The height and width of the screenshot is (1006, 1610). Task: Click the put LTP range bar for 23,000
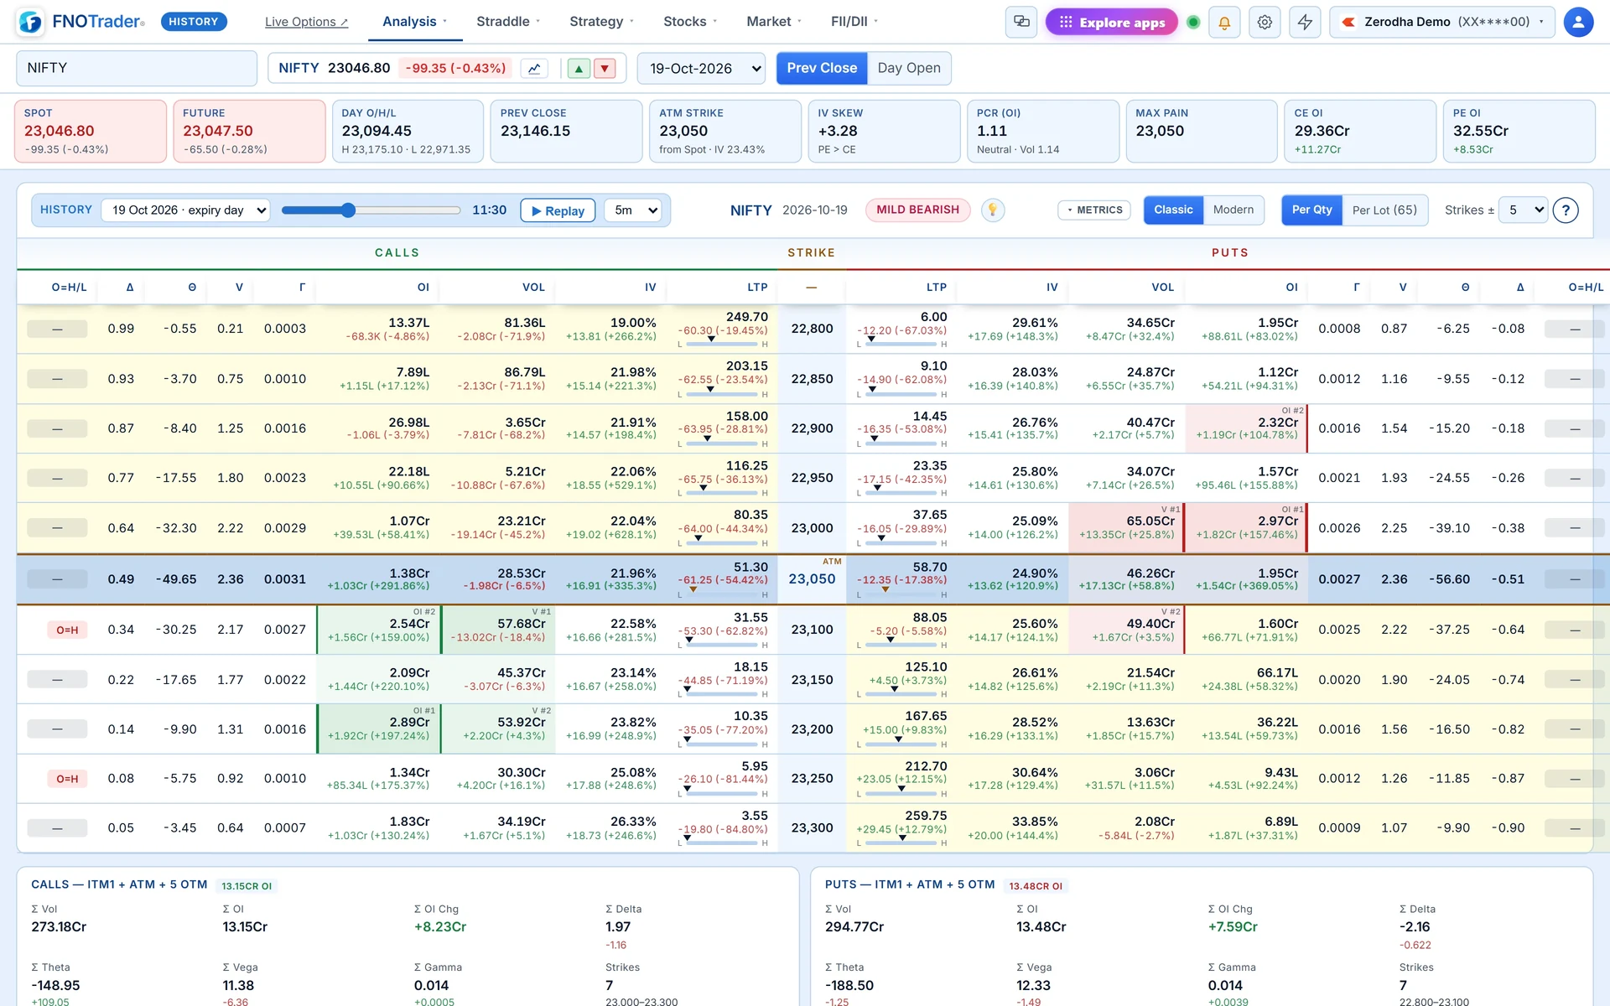901,543
